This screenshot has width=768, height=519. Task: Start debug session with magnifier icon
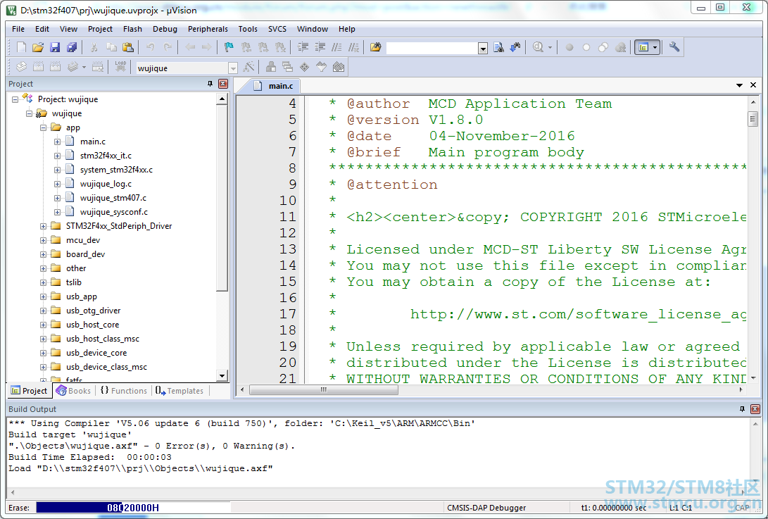coord(539,48)
